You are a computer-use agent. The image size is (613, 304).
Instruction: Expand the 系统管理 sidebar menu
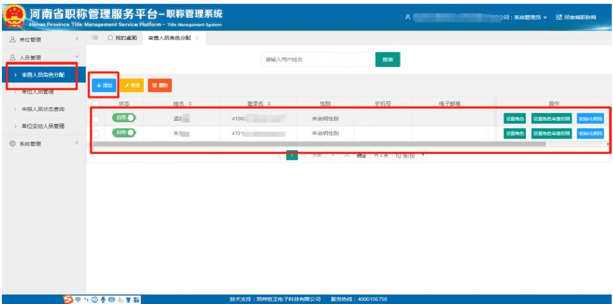(77, 143)
